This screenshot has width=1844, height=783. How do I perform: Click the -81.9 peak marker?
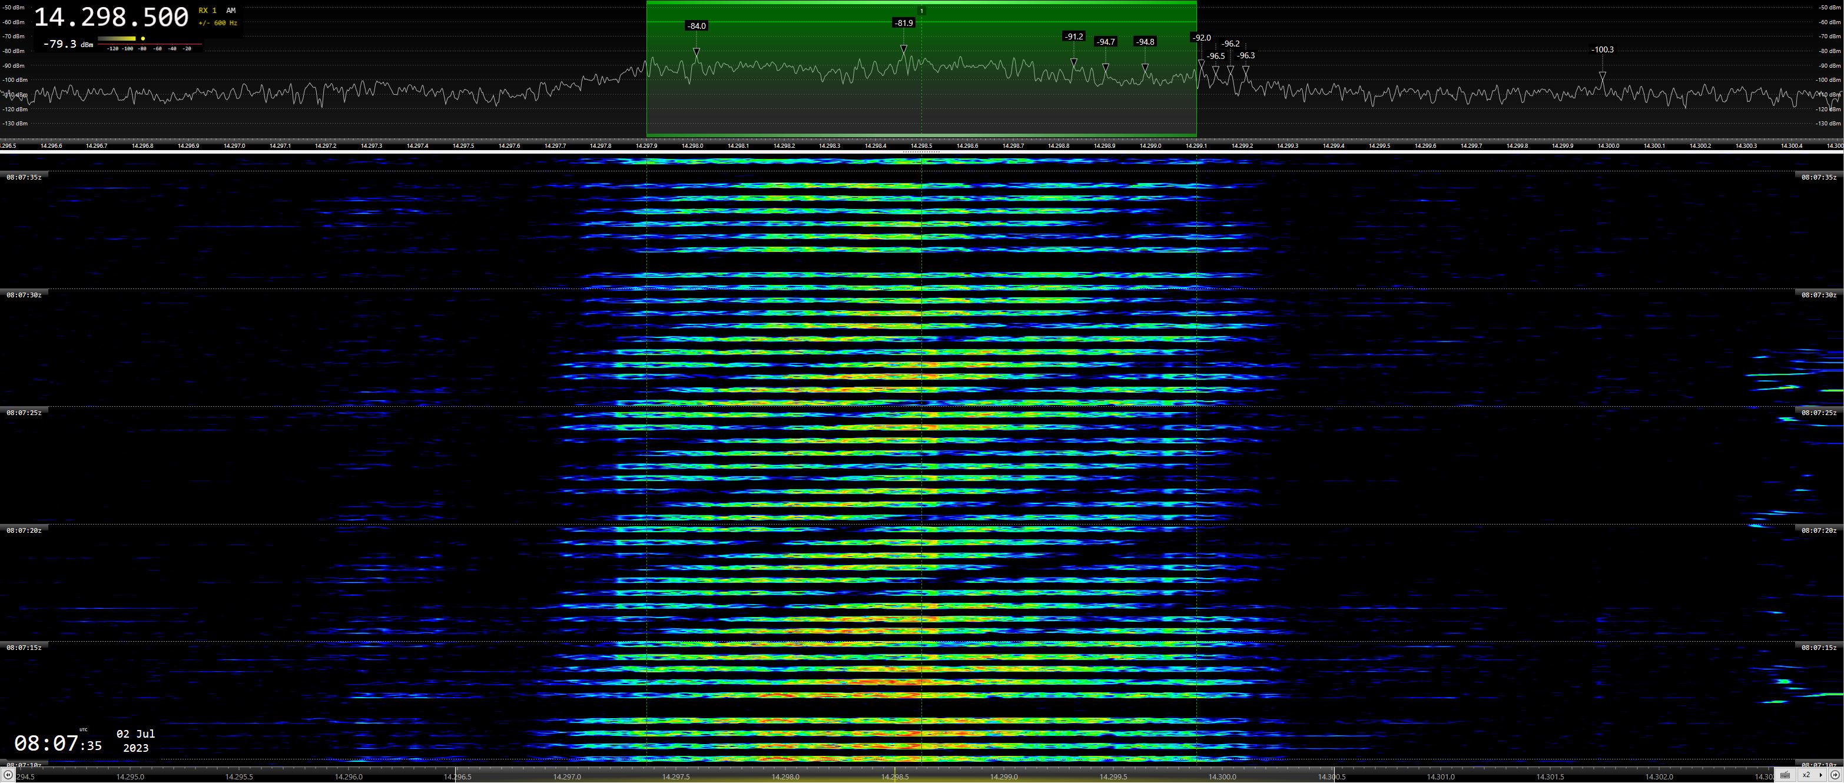point(903,23)
